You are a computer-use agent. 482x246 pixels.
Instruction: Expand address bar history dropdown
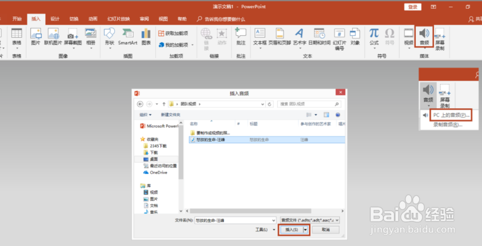pyautogui.click(x=263, y=104)
